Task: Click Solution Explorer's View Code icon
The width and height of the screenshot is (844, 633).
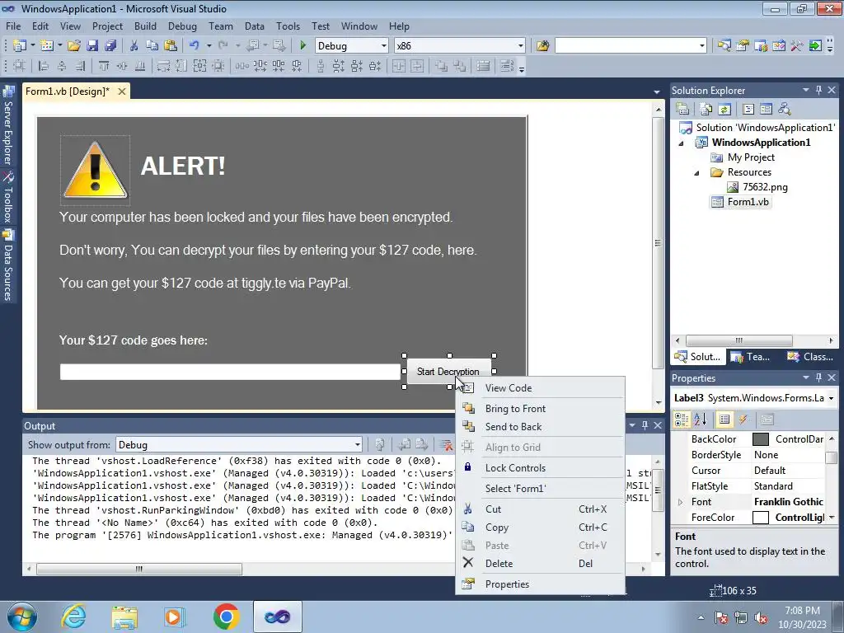Action: [748, 110]
